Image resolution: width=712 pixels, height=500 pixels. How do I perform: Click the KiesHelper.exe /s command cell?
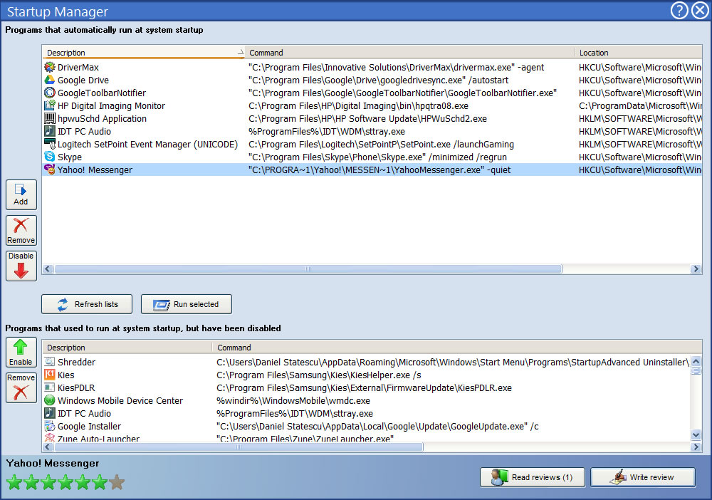(319, 375)
